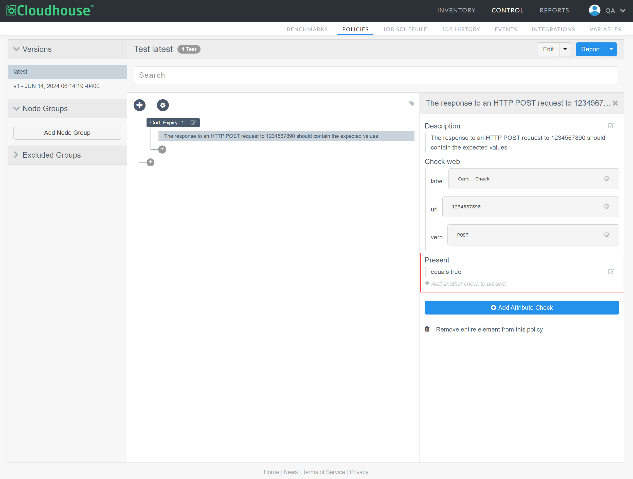Screen dimensions: 633x479
Task: Click the Edit button
Action: pyautogui.click(x=548, y=49)
